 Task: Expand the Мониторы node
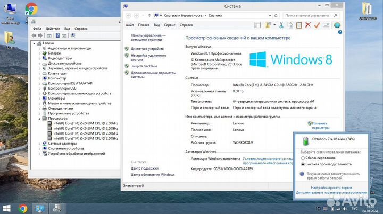pos(39,98)
